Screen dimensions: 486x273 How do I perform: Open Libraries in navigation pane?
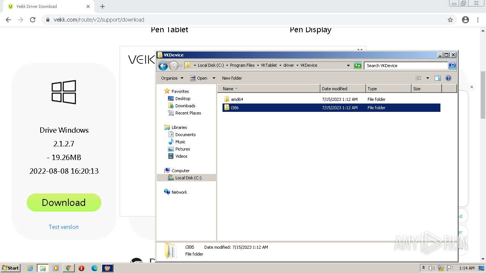179,127
